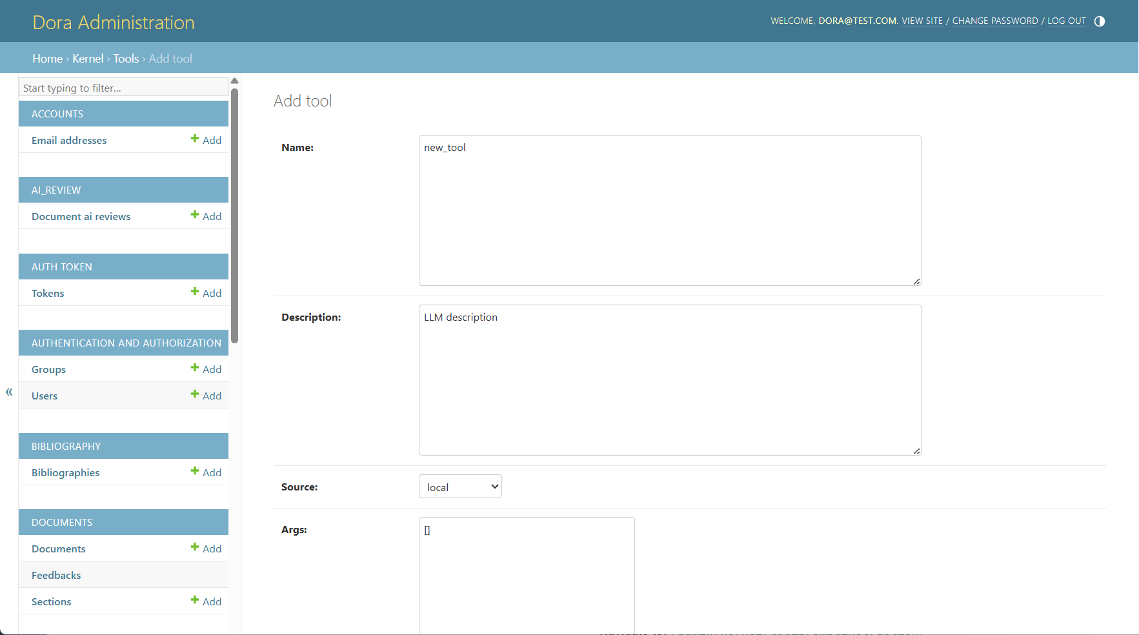The width and height of the screenshot is (1139, 635).
Task: Toggle dark mode theme icon
Action: (1100, 21)
